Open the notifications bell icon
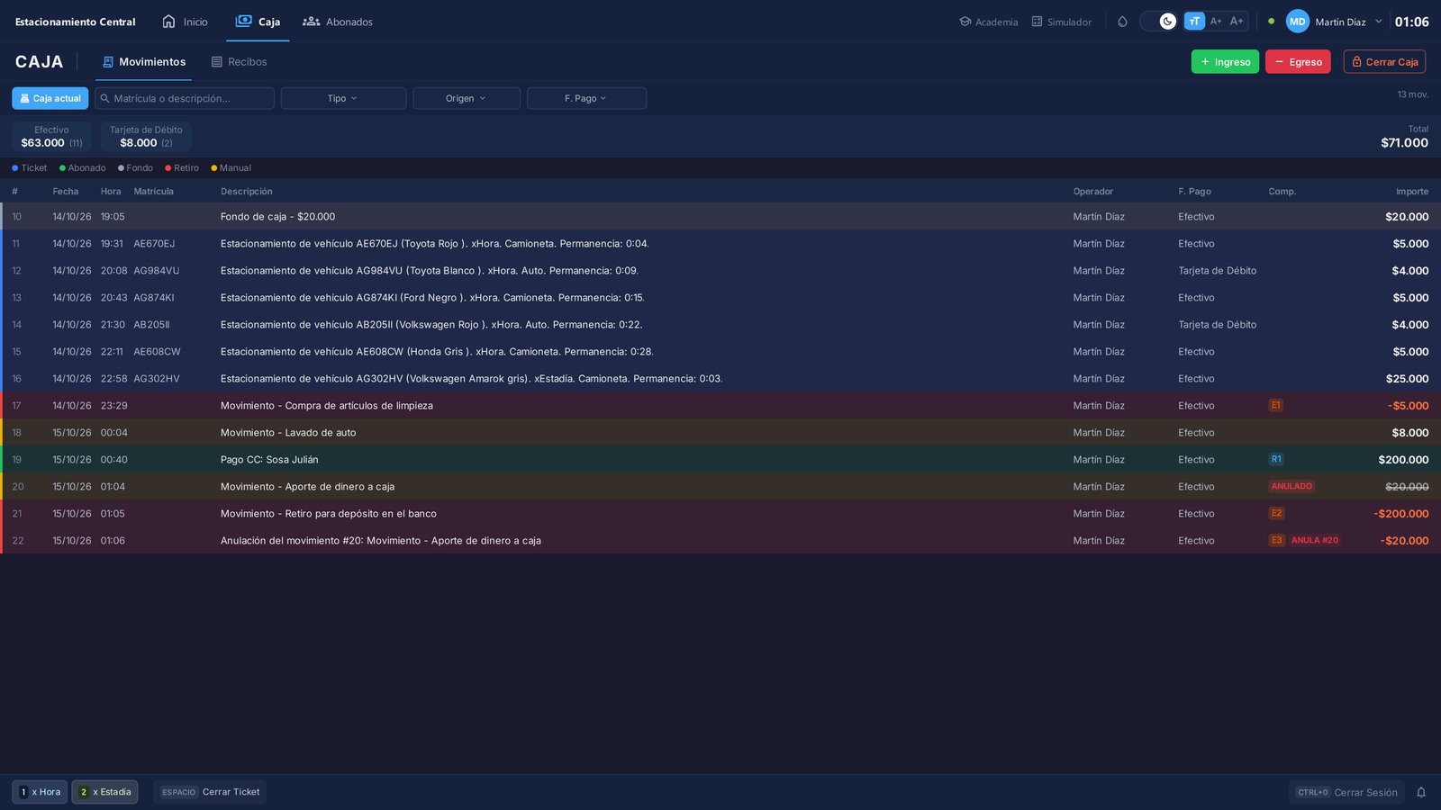Viewport: 1441px width, 810px height. tap(1421, 792)
